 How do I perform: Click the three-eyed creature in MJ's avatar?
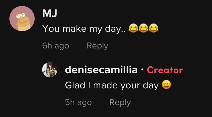(x=23, y=22)
